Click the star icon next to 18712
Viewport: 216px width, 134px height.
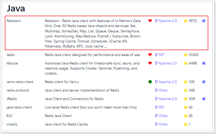pyautogui.click(x=186, y=21)
